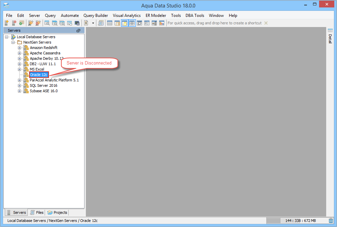Expand the Apache Cassandra server node
The image size is (337, 227).
tap(19, 53)
